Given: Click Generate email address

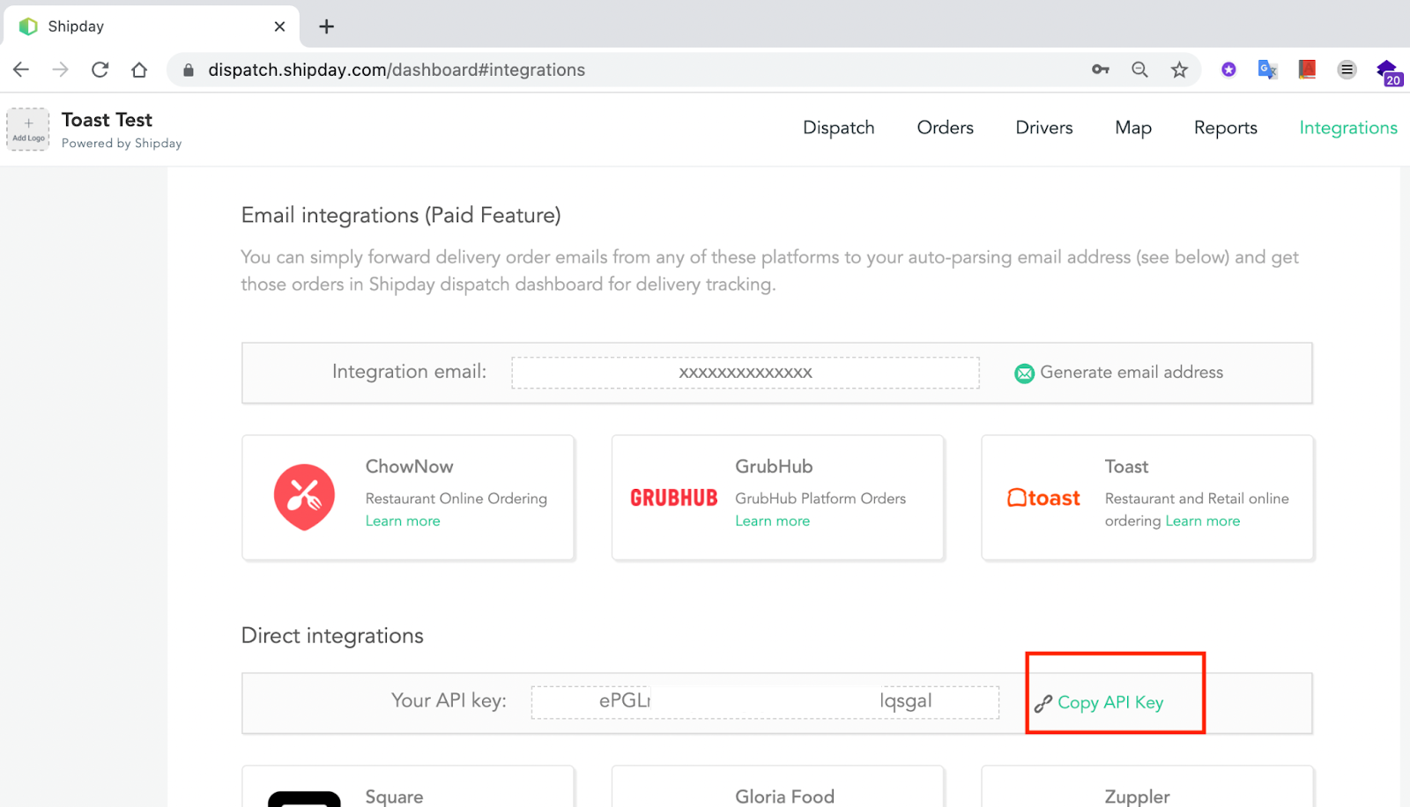Looking at the screenshot, I should [1132, 373].
